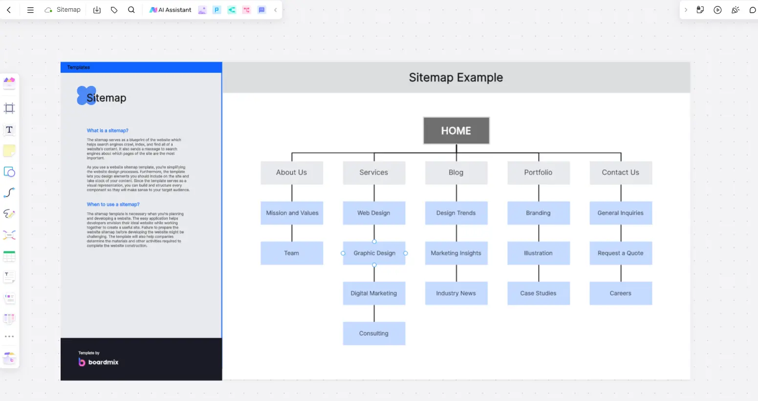Select the Services box
758x401 pixels.
coord(374,173)
